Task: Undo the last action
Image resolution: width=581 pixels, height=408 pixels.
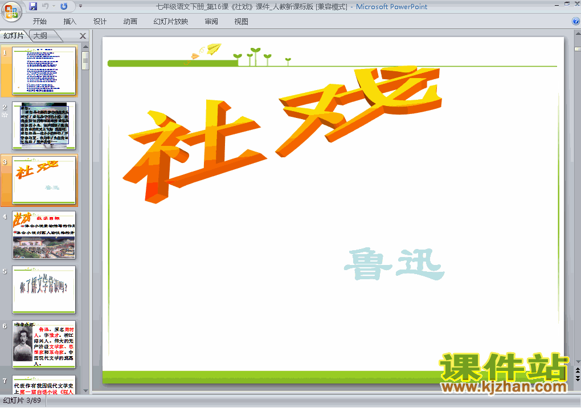Action: pos(46,6)
